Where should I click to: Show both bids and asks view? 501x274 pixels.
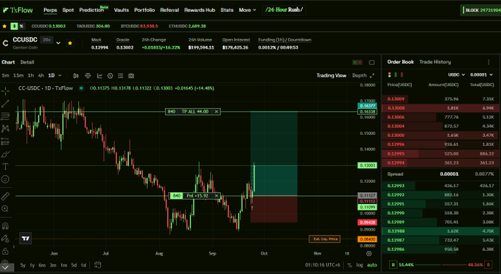click(389, 74)
